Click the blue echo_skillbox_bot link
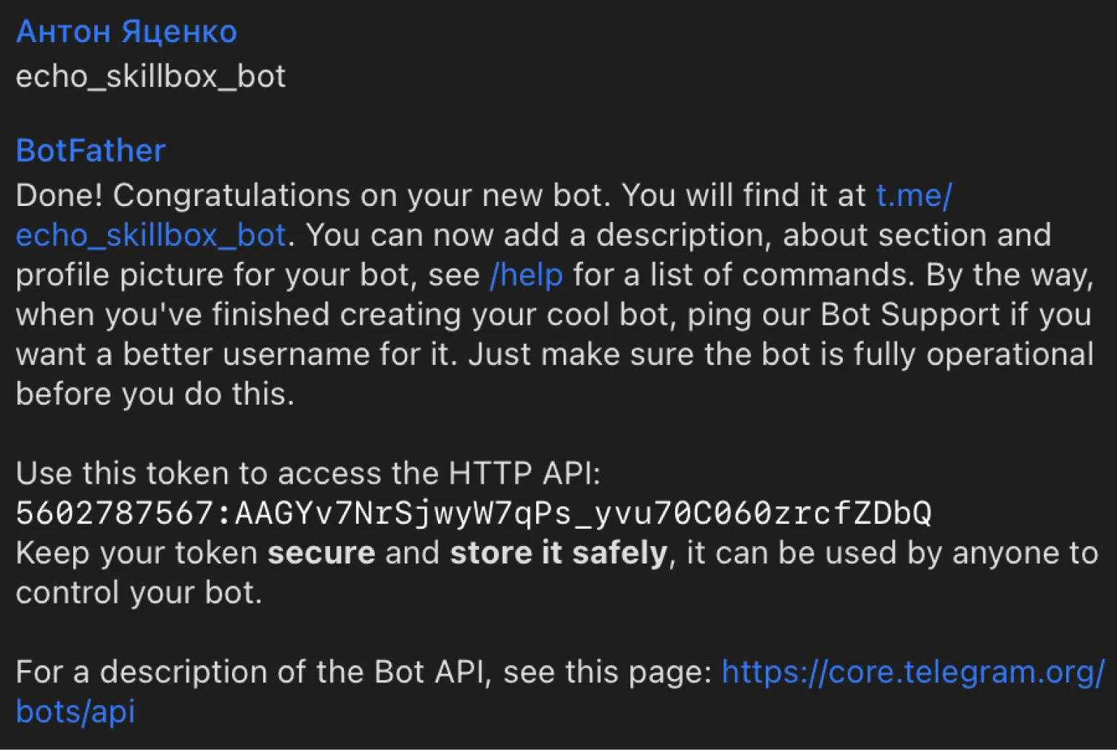This screenshot has height=750, width=1117. point(151,235)
